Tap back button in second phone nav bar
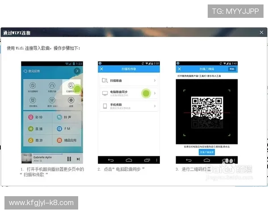This screenshot has height=214, width=268. point(111,160)
